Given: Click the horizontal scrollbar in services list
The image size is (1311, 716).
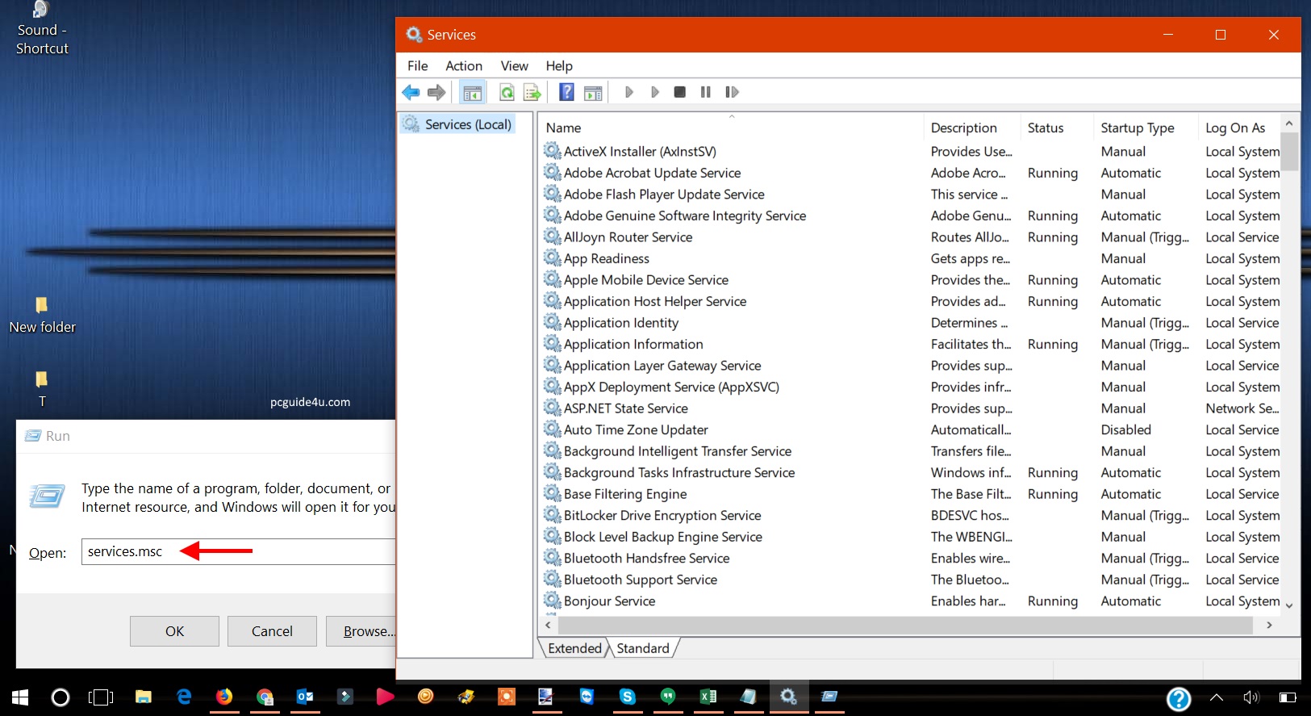Looking at the screenshot, I should (904, 625).
